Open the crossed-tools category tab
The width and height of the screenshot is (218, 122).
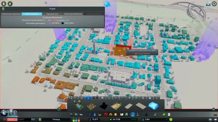(136, 98)
